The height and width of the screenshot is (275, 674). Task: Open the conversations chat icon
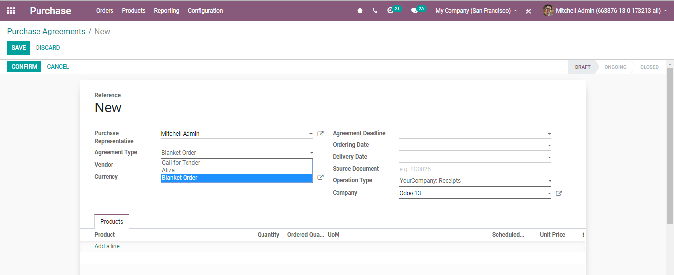tap(418, 10)
